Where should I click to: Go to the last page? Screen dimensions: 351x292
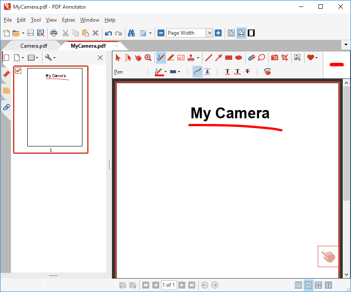tap(191, 285)
